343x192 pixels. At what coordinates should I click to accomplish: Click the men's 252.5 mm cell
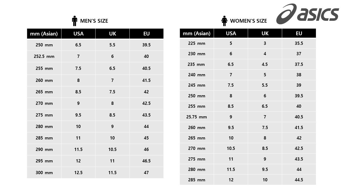tap(44, 57)
